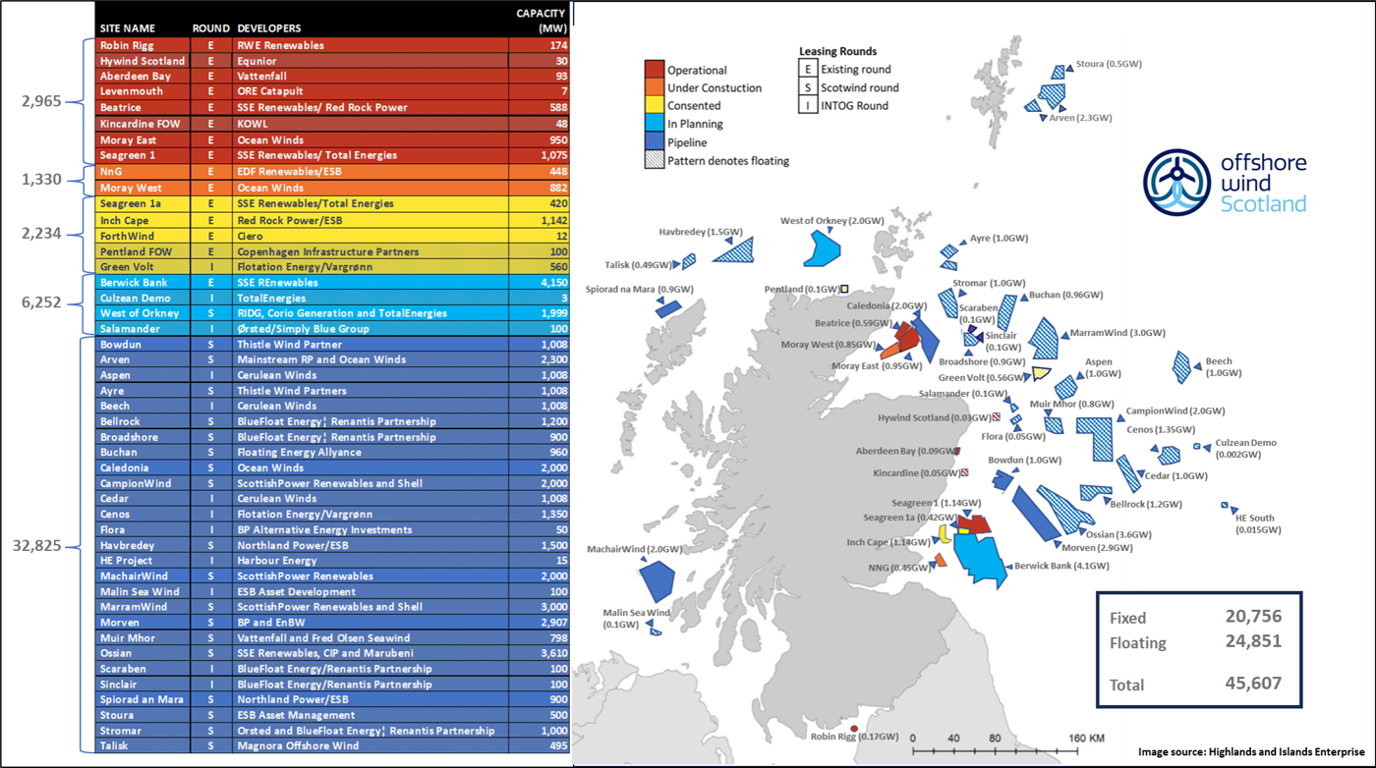Select the Seagreen 1 table row

pyautogui.click(x=295, y=155)
